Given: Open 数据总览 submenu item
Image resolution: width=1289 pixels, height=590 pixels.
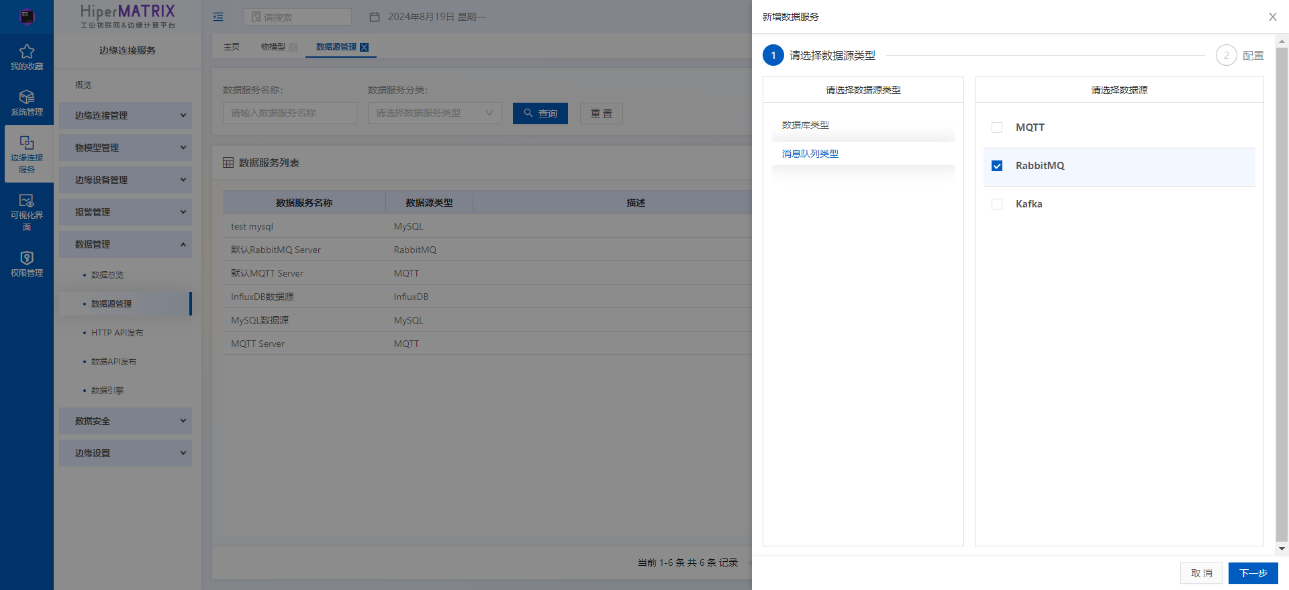Looking at the screenshot, I should pyautogui.click(x=107, y=275).
